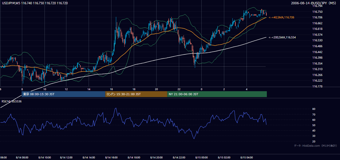Viewport: 340px width, 160px height.
Task: Click hour tick '22' below the price chart
Action: [179, 89]
